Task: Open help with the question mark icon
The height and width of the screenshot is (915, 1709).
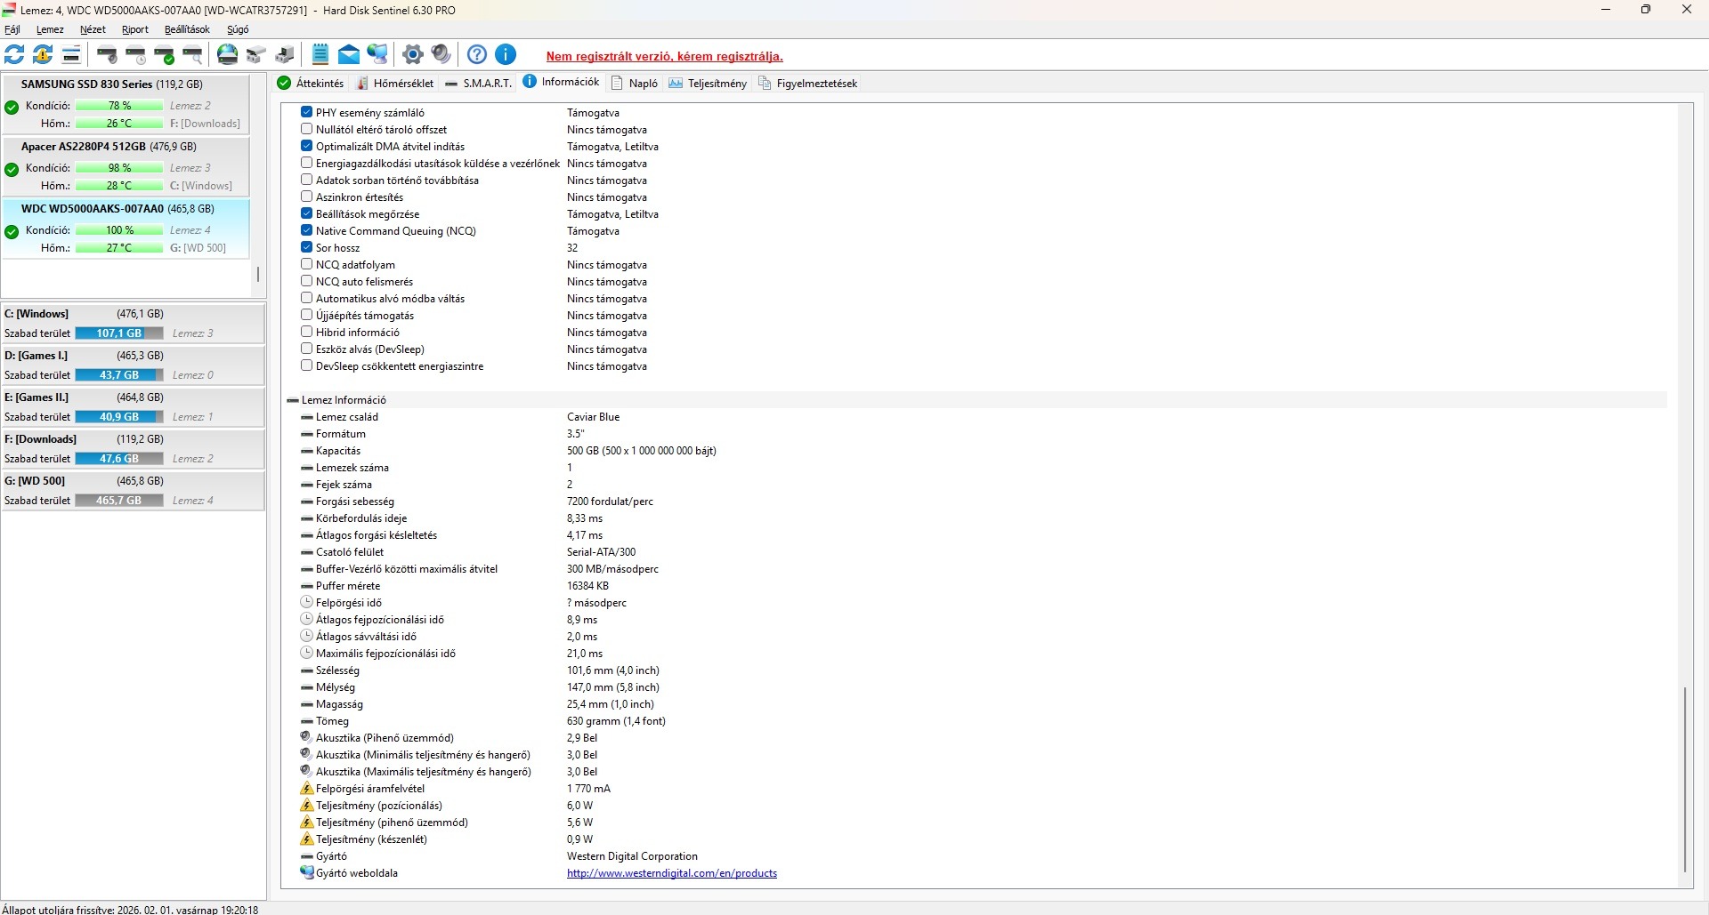Action: pos(477,55)
